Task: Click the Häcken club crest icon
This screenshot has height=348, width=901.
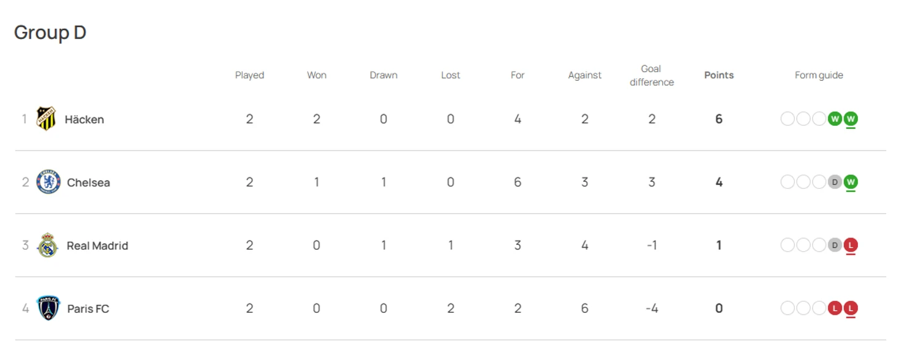Action: point(46,118)
